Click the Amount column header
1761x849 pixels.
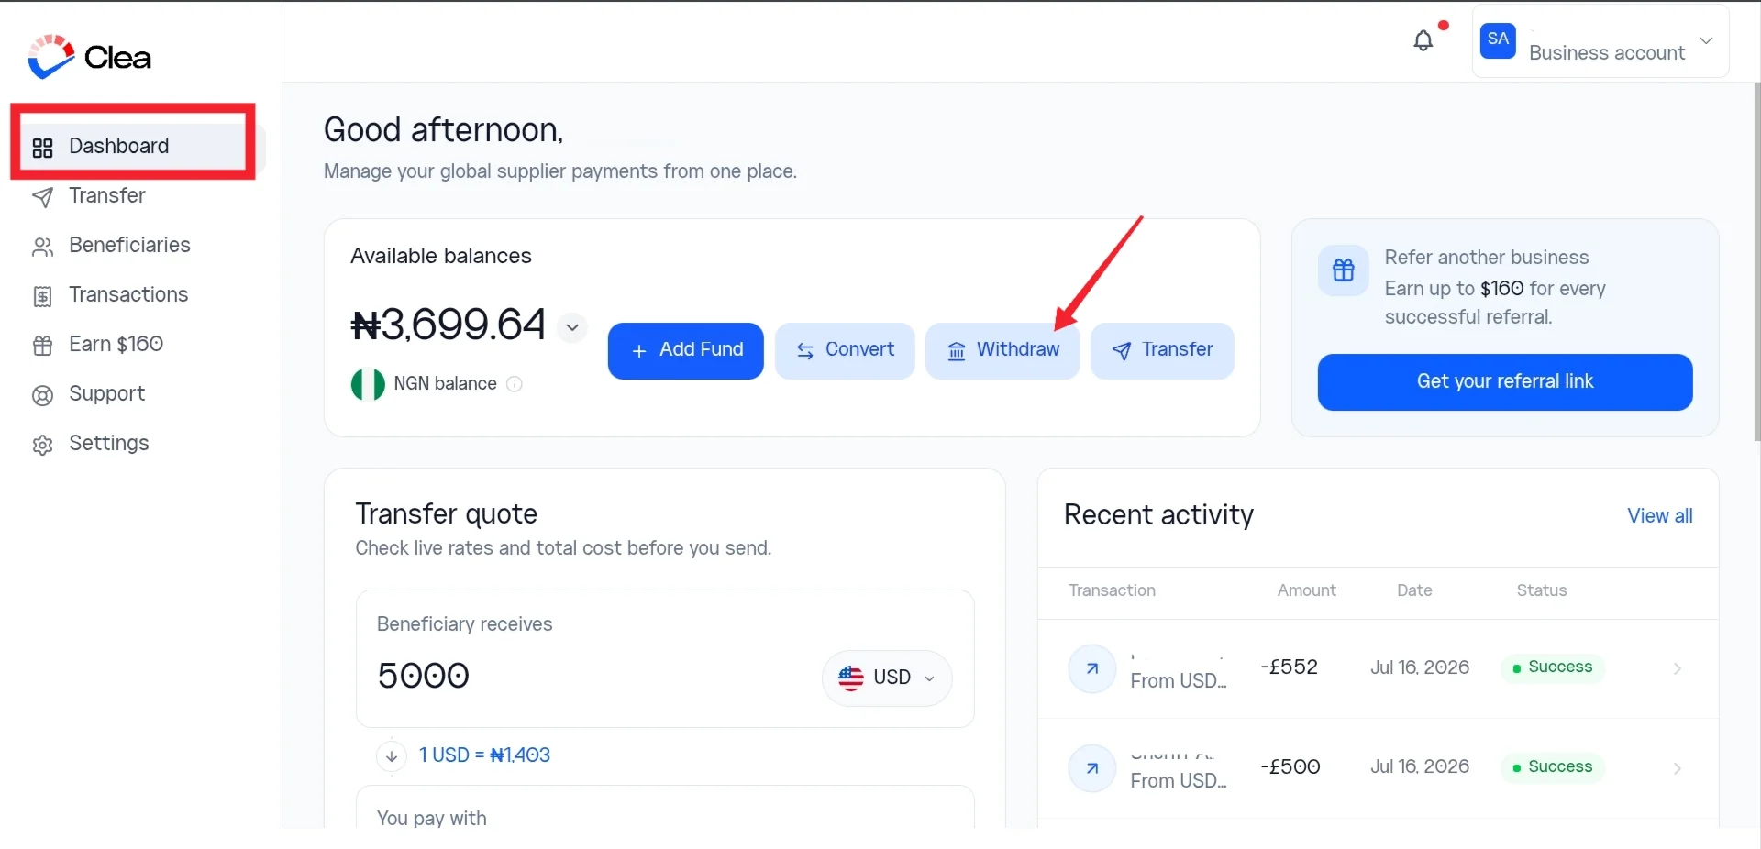(1307, 591)
